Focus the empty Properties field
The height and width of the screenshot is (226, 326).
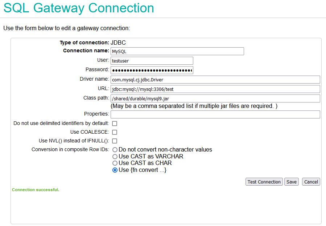215,114
